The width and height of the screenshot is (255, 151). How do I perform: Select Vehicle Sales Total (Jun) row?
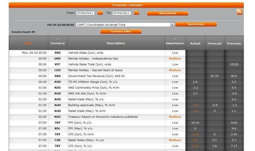pyautogui.click(x=126, y=64)
